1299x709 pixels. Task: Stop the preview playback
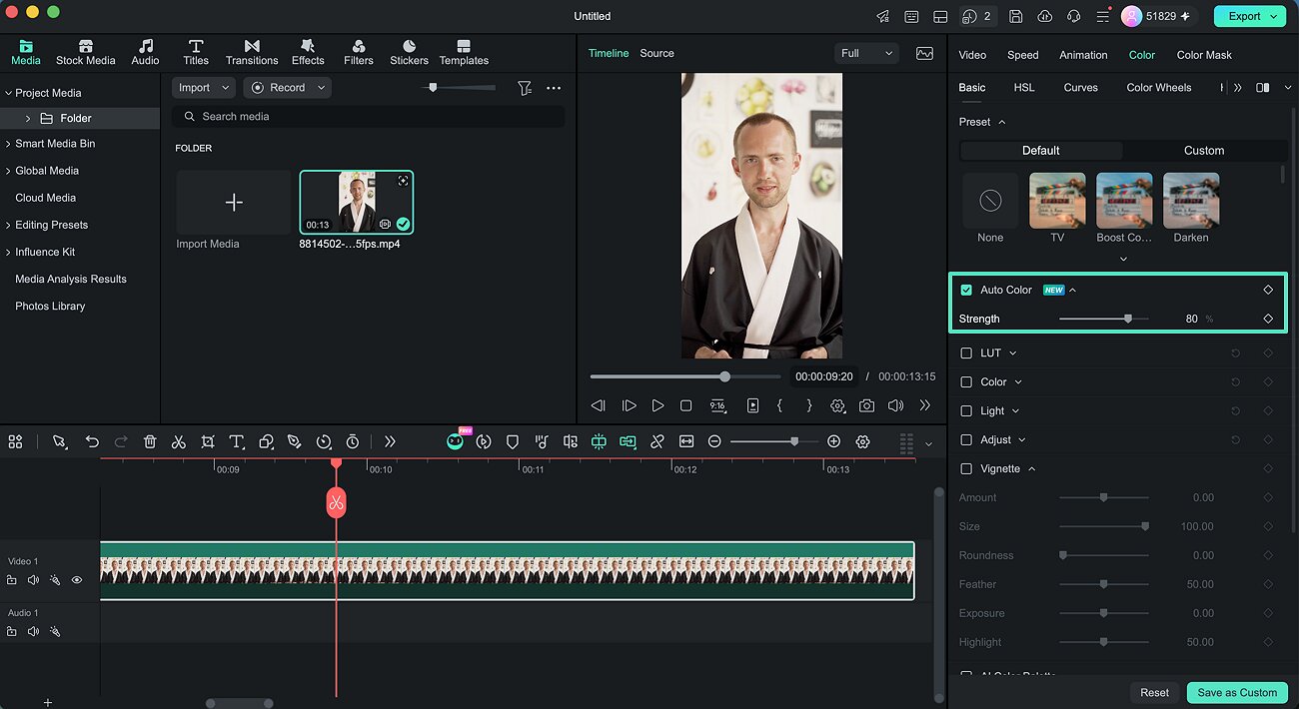click(x=685, y=405)
